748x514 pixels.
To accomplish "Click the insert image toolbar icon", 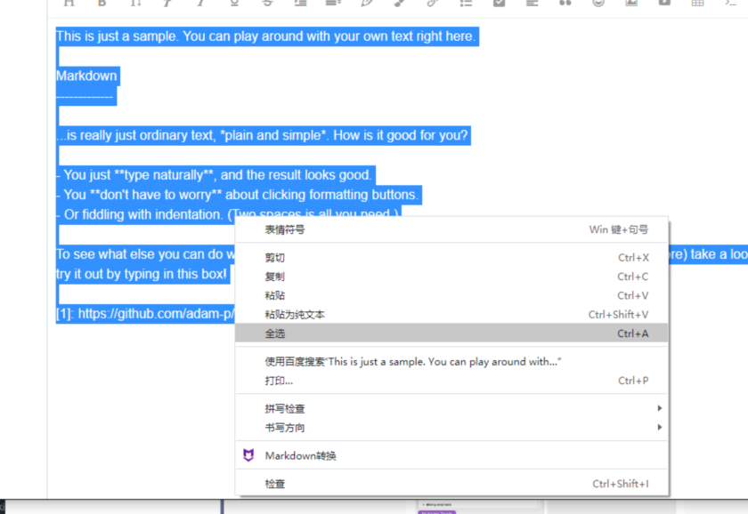I will click(x=631, y=3).
